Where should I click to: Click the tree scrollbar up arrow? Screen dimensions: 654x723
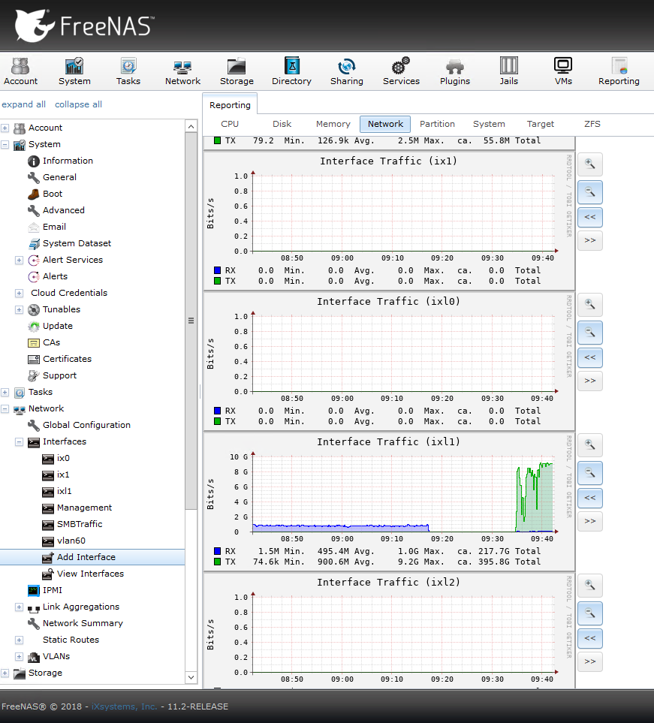(191, 126)
